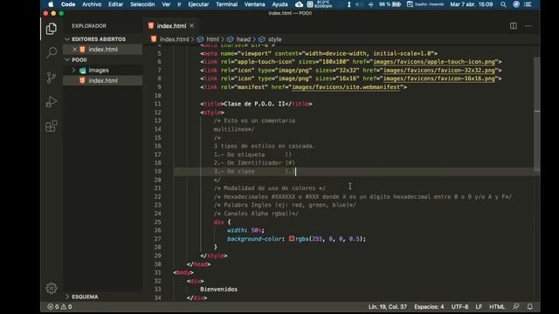Click the red rgba color swatch
This screenshot has width=559, height=314.
[x=292, y=238]
